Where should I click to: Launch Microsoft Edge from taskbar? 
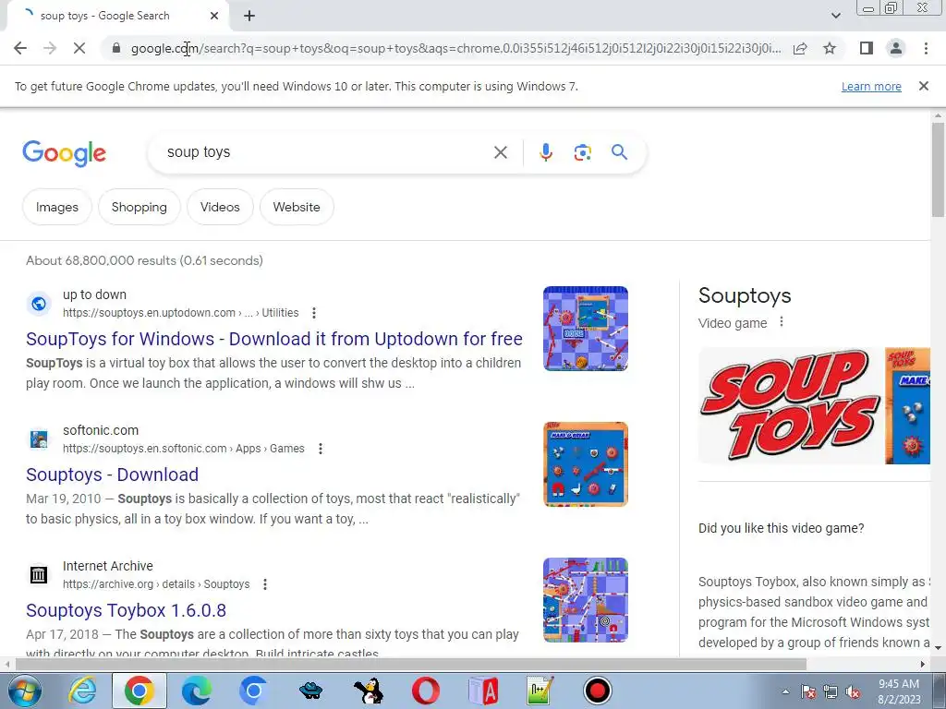(x=197, y=691)
